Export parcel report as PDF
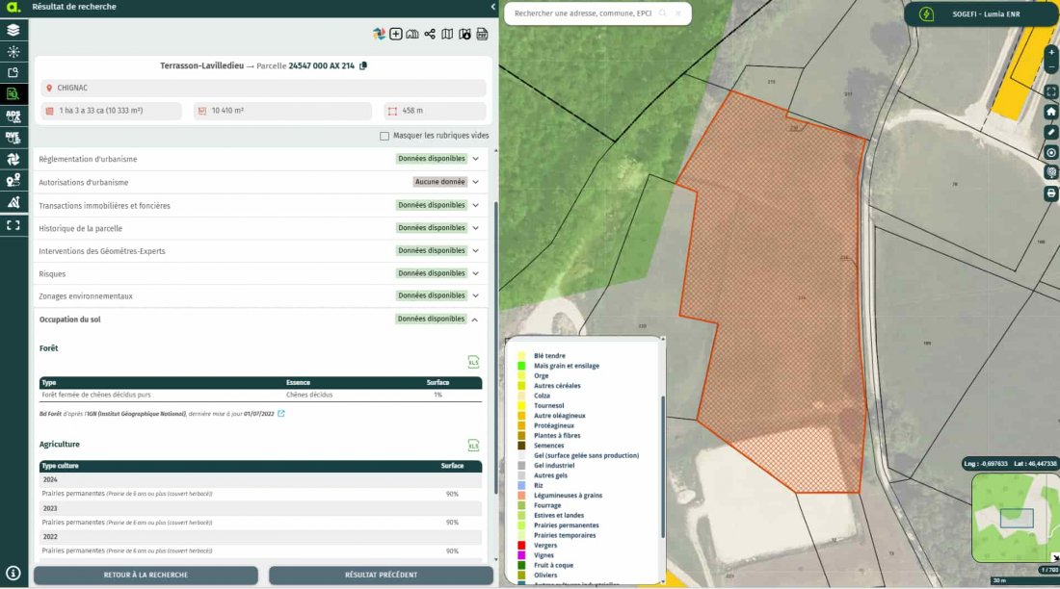1060x589 pixels. 481,35
